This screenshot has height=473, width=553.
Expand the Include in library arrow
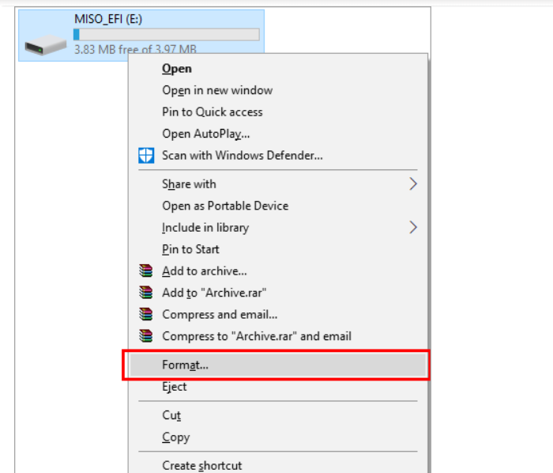[413, 227]
